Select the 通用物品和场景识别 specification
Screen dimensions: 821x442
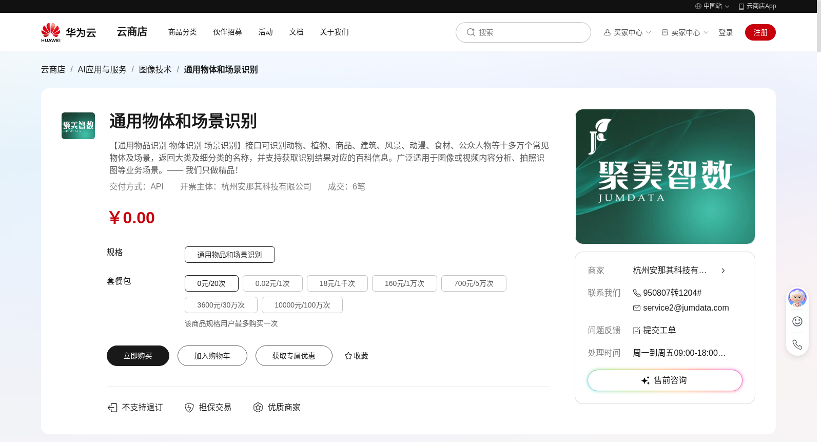[230, 255]
